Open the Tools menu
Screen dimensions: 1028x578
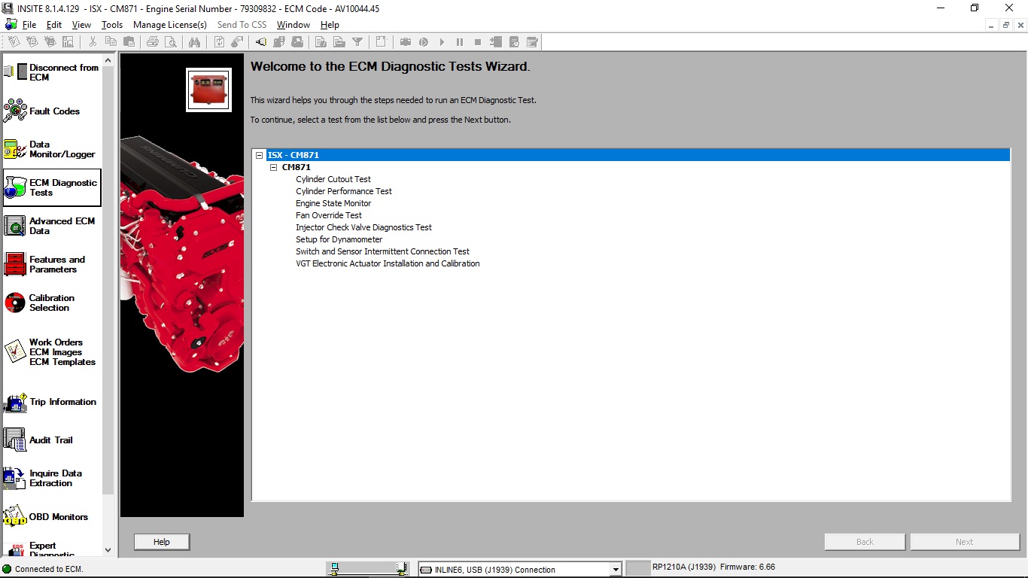112,25
